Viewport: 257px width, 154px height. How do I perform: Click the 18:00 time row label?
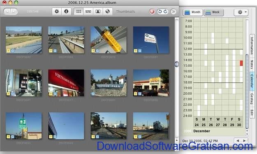(188, 82)
